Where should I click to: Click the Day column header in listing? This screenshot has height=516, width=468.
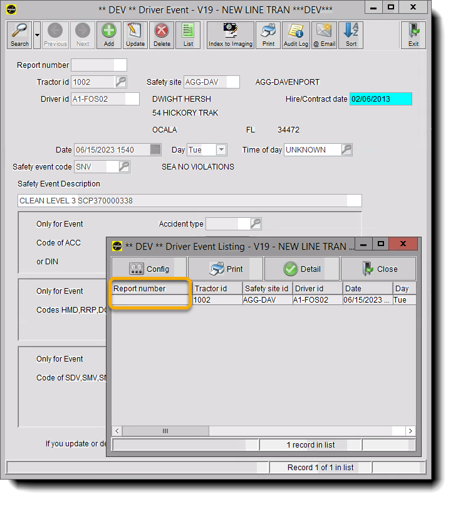click(x=405, y=288)
